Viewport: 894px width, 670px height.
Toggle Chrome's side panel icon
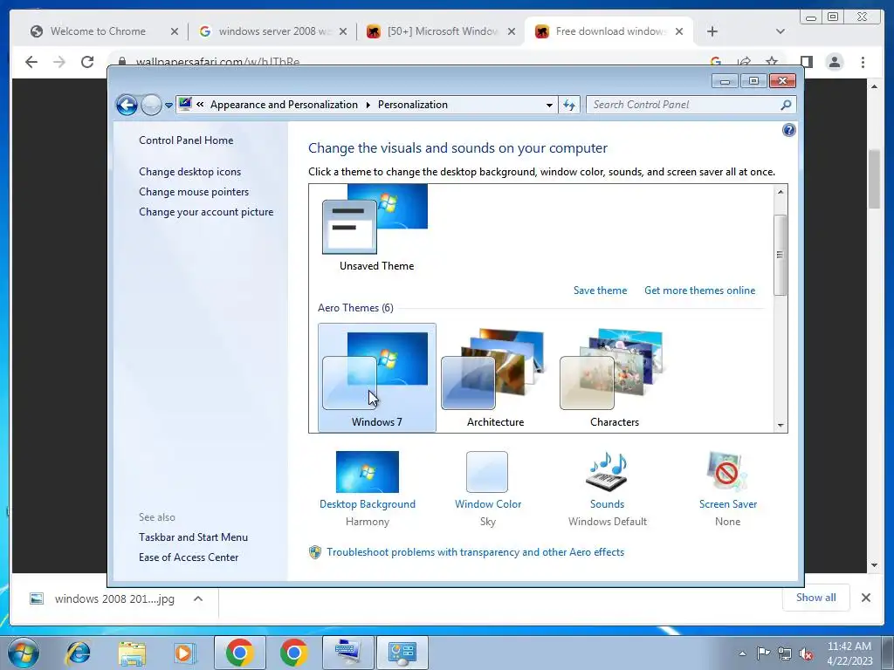click(806, 62)
